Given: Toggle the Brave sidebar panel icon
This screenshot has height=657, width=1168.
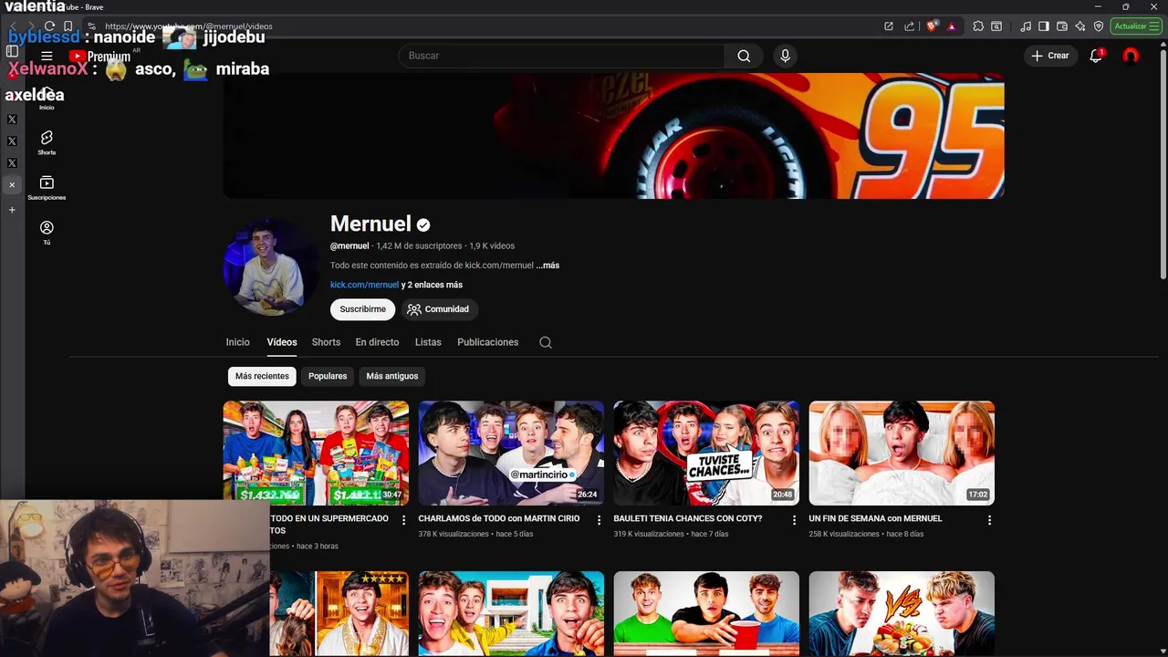Looking at the screenshot, I should 1044,26.
